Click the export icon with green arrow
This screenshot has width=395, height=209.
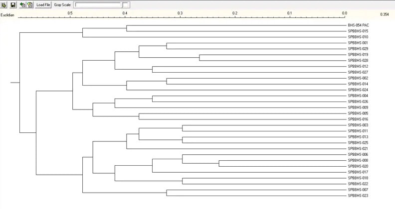(23, 4)
